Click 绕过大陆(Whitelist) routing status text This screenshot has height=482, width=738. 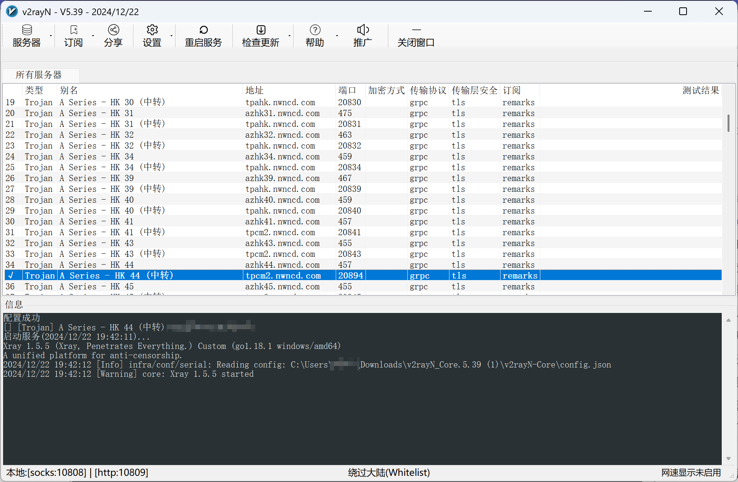pyautogui.click(x=389, y=472)
